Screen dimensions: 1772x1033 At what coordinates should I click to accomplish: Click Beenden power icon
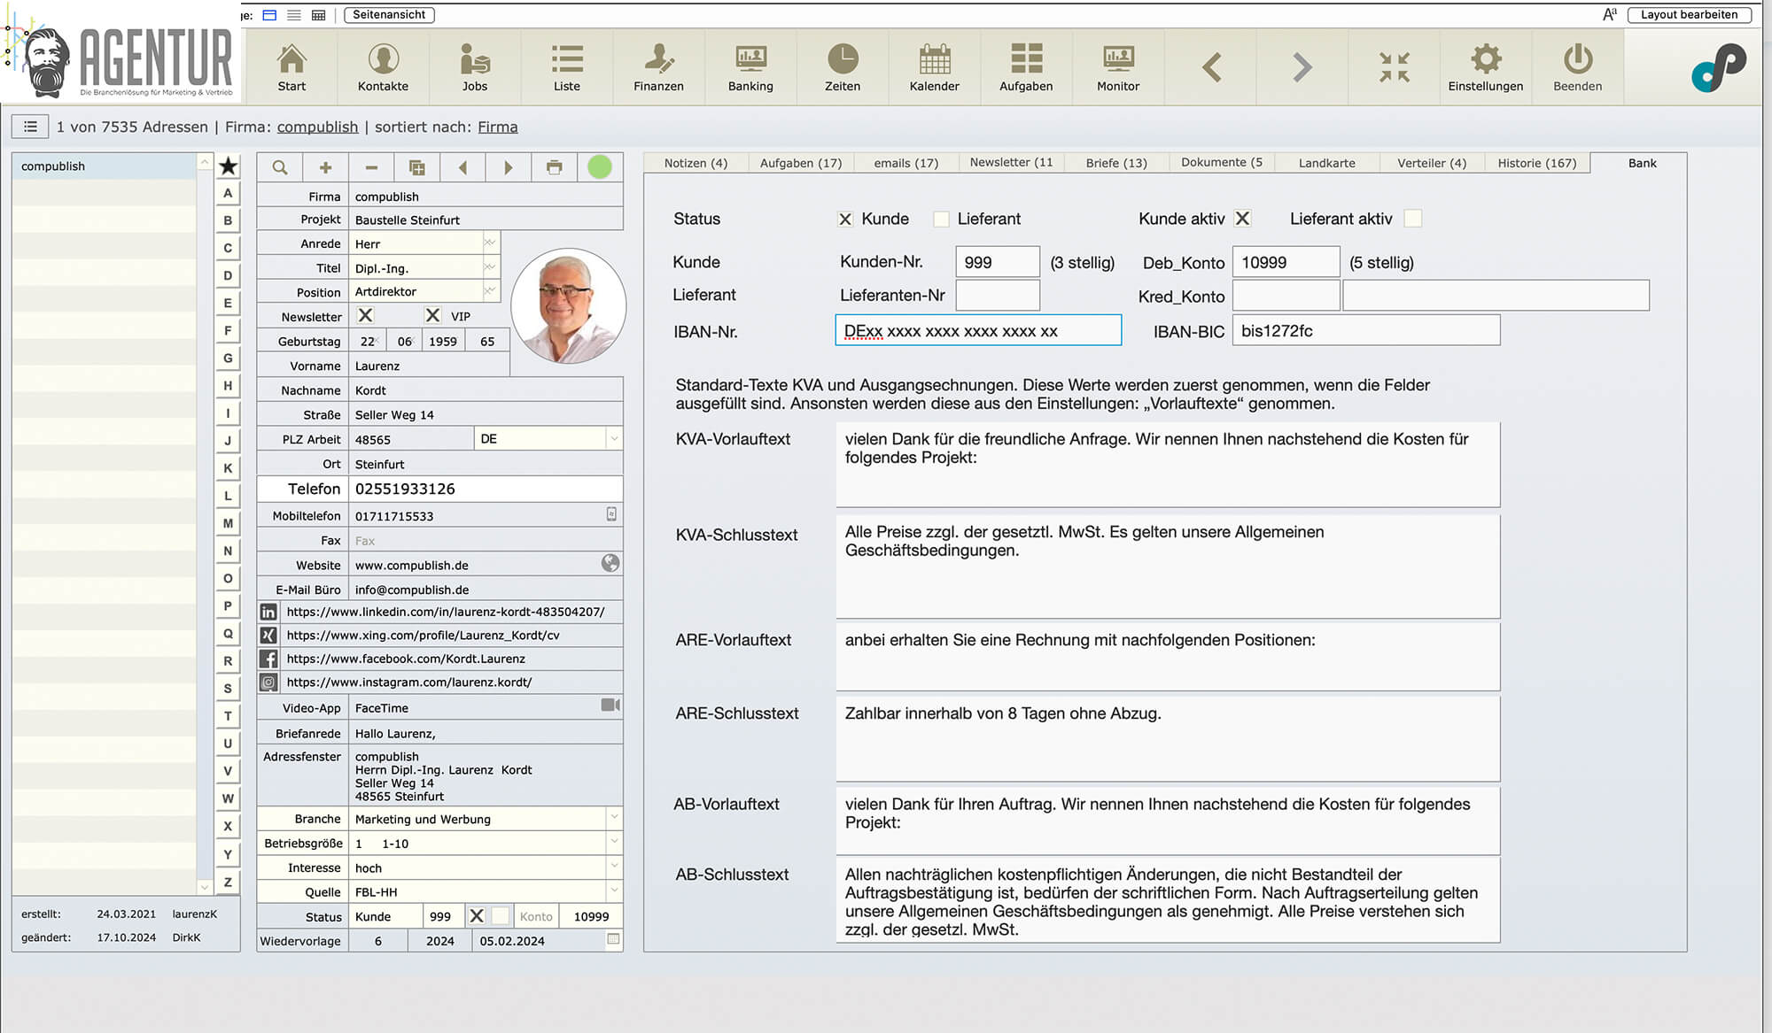point(1578,67)
